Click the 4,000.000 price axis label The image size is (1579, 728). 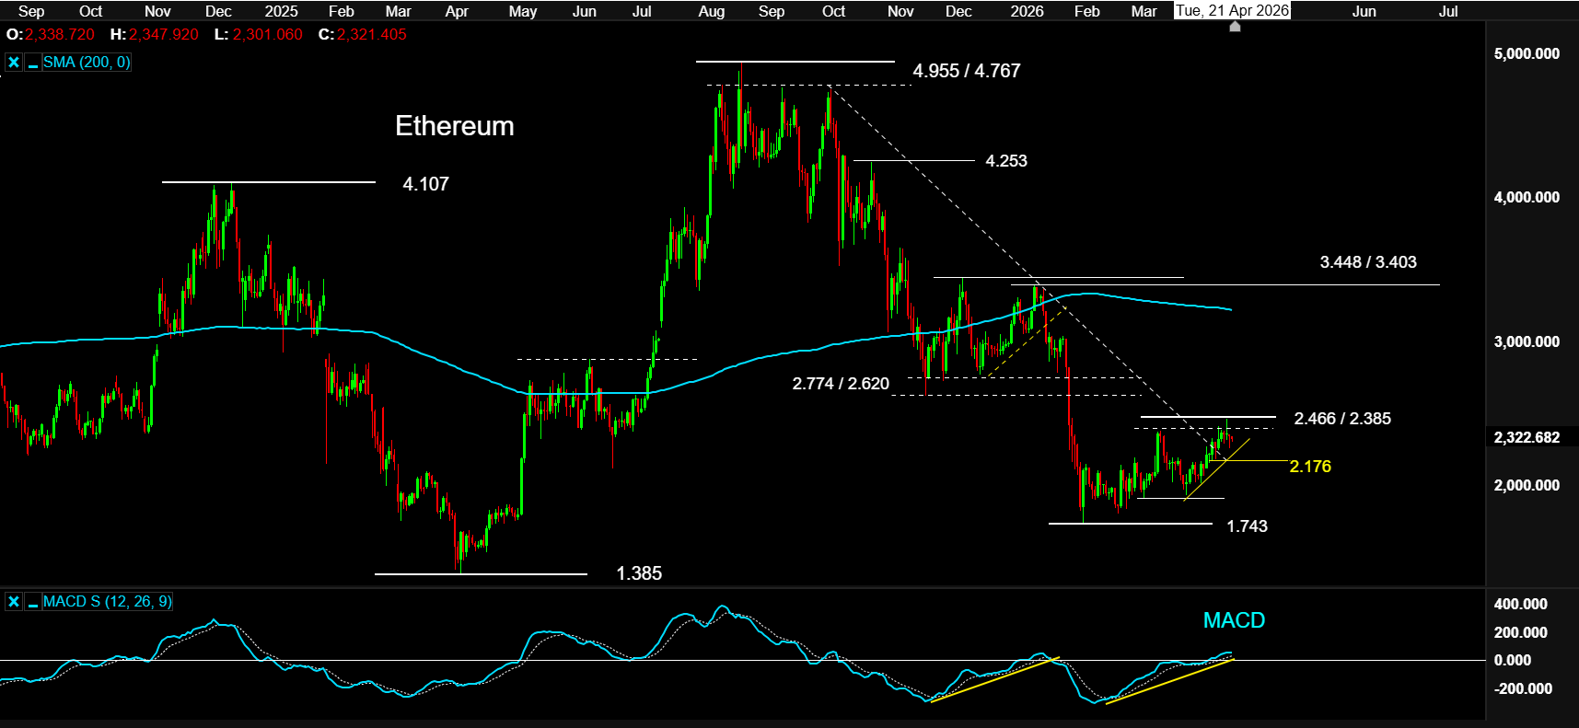1527,197
